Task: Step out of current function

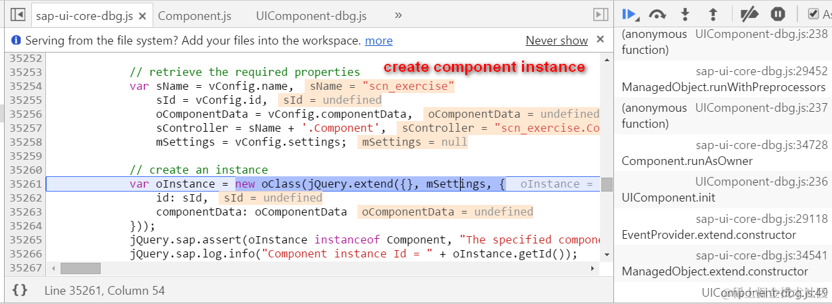Action: point(713,14)
